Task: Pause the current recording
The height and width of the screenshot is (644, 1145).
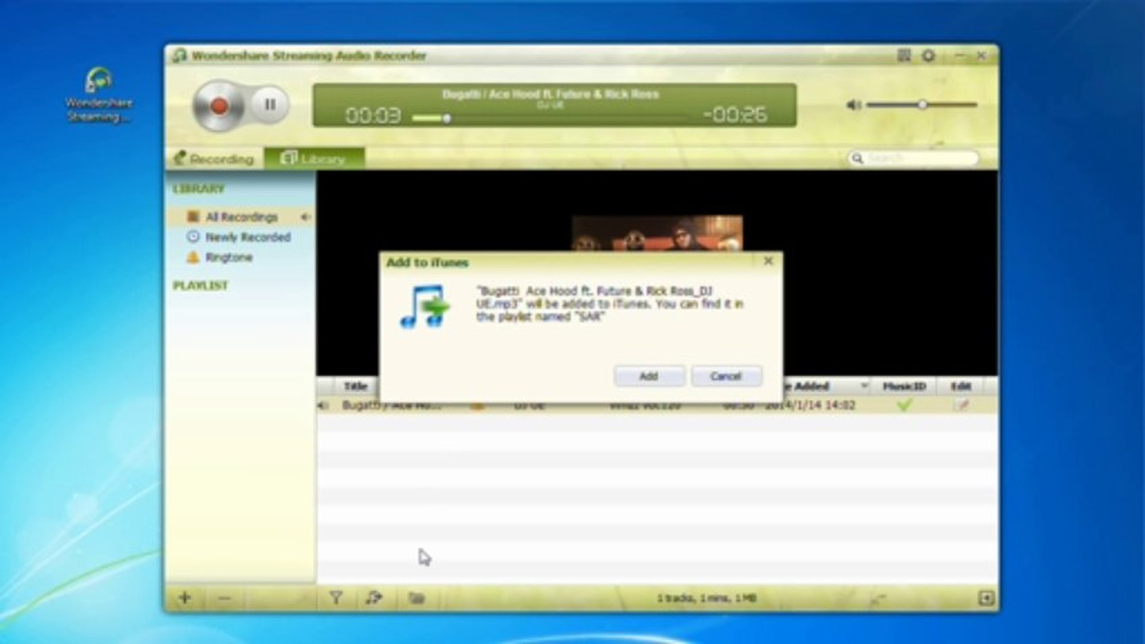Action: tap(270, 104)
